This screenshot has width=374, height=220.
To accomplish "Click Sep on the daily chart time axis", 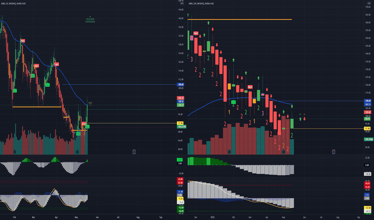I will click(x=161, y=217).
